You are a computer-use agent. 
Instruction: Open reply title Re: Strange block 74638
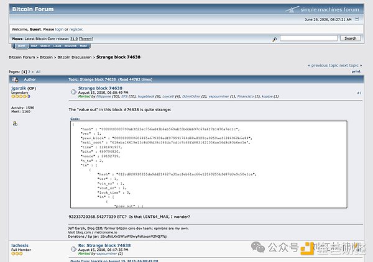(x=104, y=245)
